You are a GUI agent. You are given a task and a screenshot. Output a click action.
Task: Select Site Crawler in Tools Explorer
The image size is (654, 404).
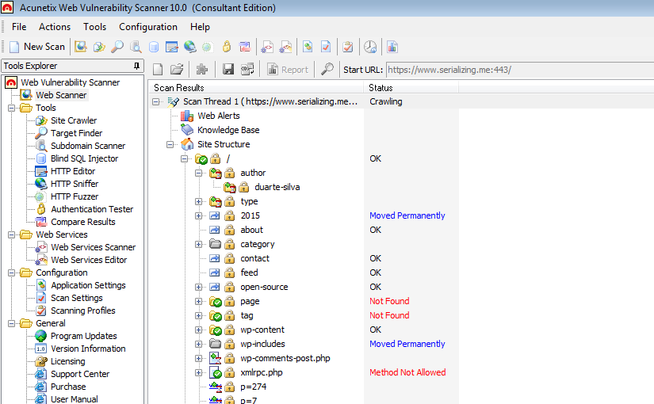click(74, 120)
